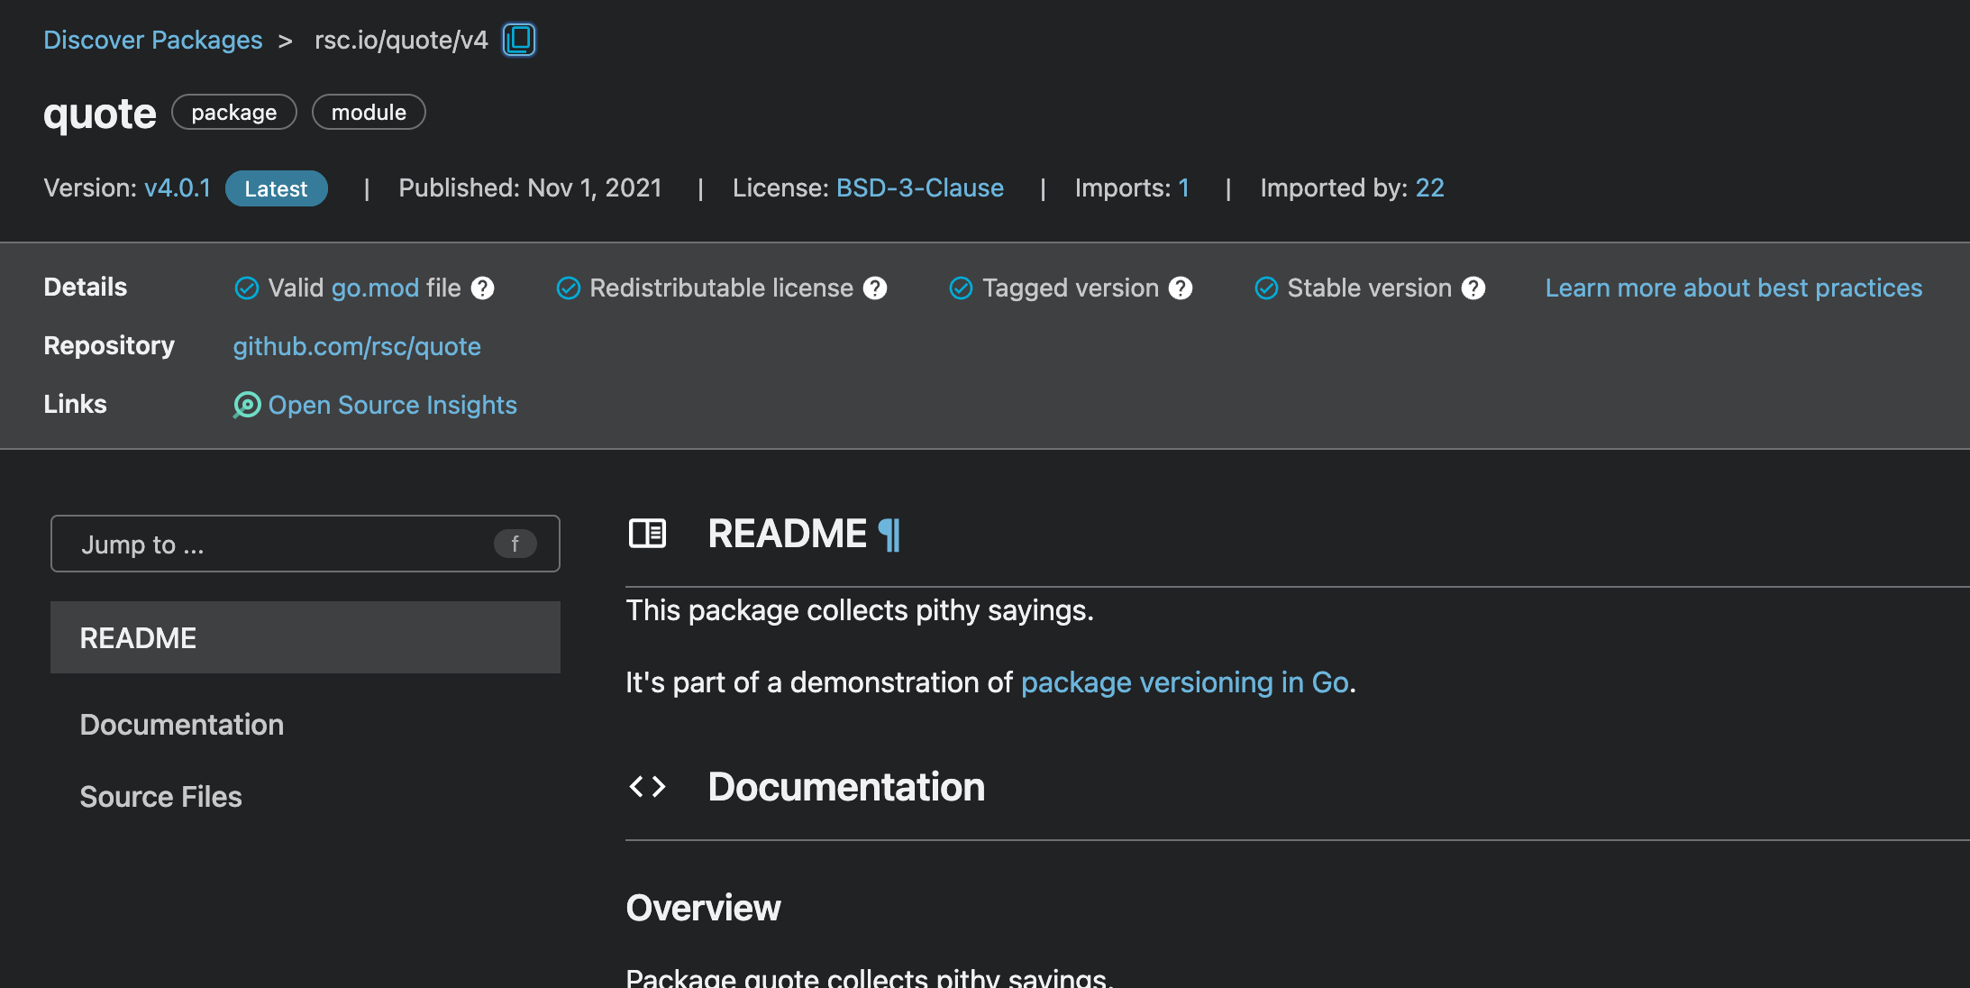Click the README pilcrow anchor link
Viewport: 1970px width, 988px height.
pyautogui.click(x=889, y=535)
